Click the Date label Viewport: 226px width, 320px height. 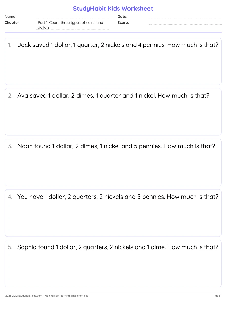point(122,17)
